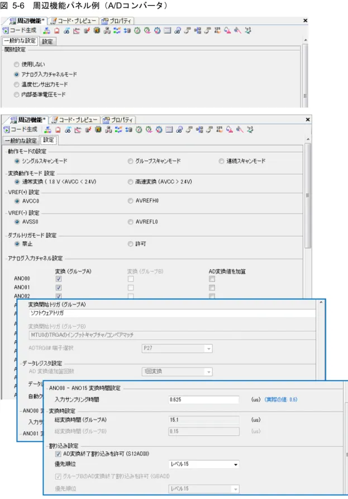
Task: Open GBADI 優先順位 レベル15 dropdown
Action: pyautogui.click(x=204, y=488)
